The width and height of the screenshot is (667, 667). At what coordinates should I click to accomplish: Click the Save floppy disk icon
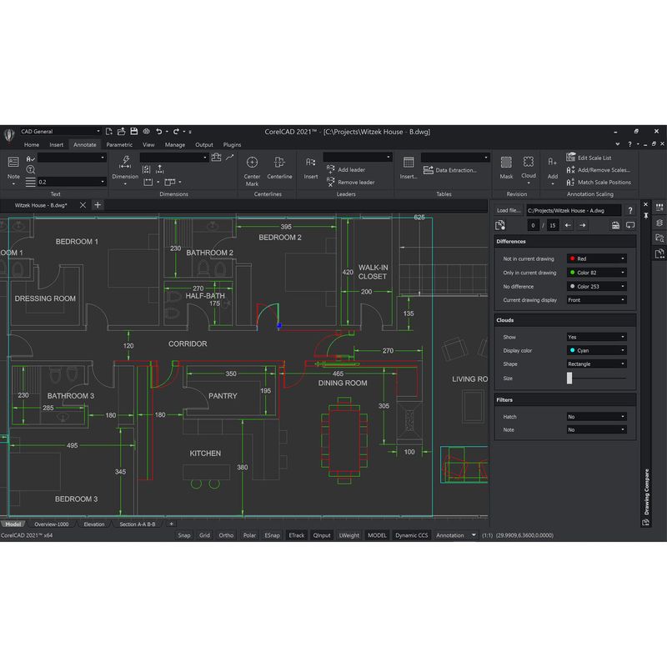133,132
